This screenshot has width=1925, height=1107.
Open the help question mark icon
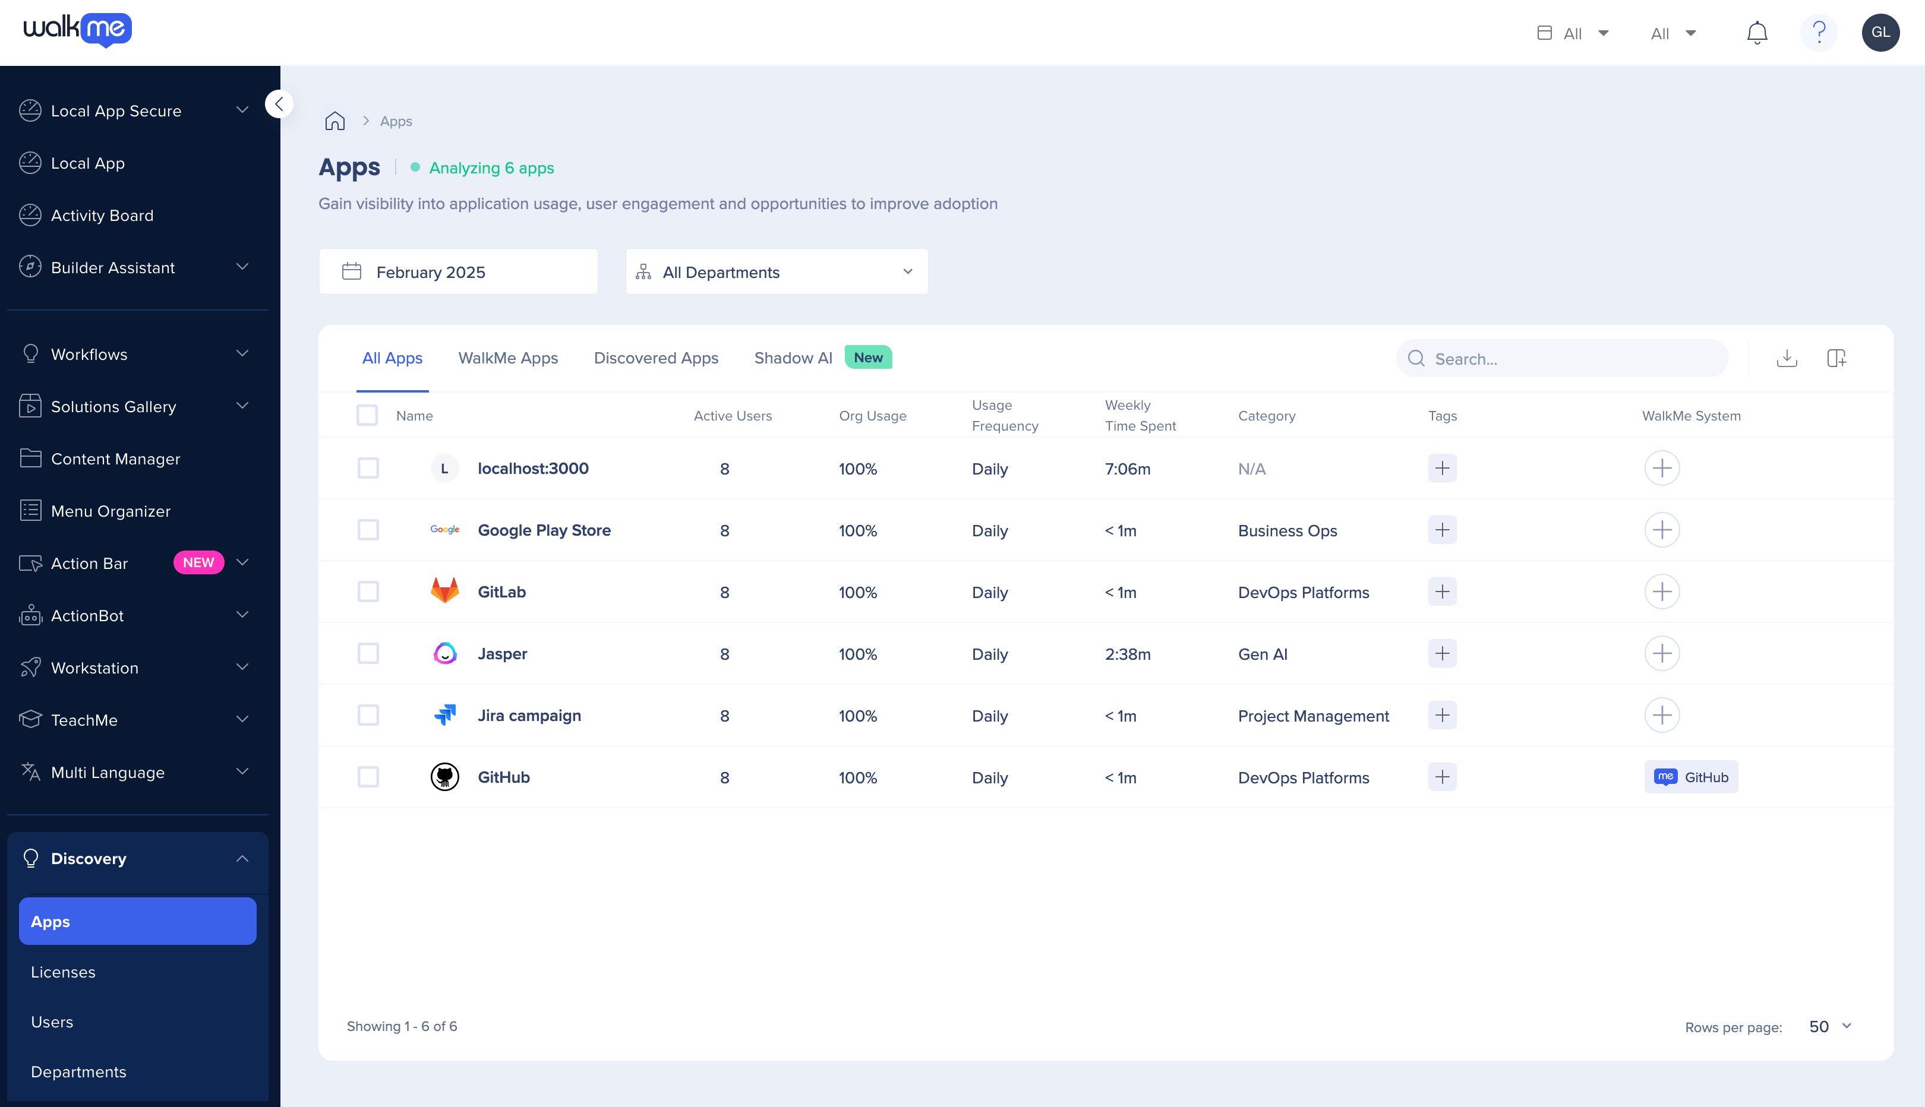pyautogui.click(x=1819, y=33)
